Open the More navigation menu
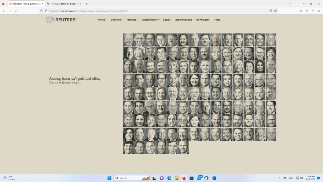 point(219,20)
